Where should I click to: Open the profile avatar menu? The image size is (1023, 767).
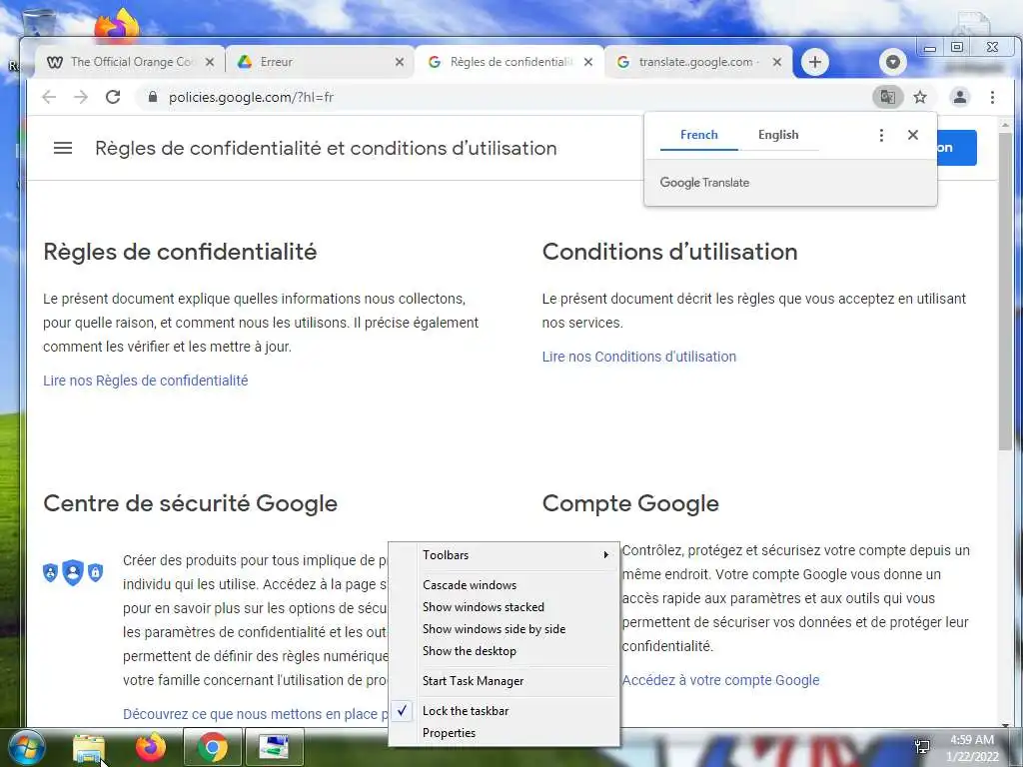pyautogui.click(x=960, y=97)
